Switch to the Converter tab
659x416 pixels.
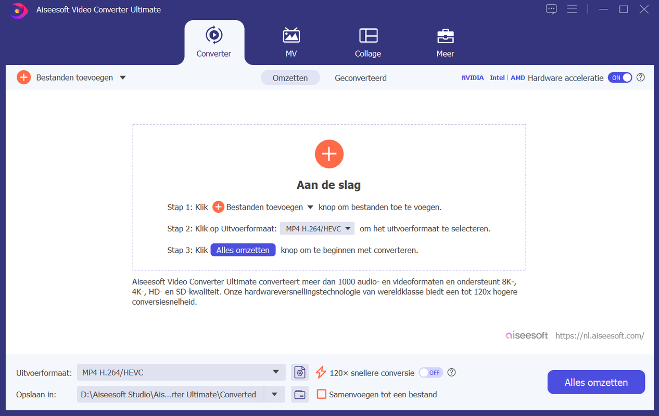[x=214, y=43]
